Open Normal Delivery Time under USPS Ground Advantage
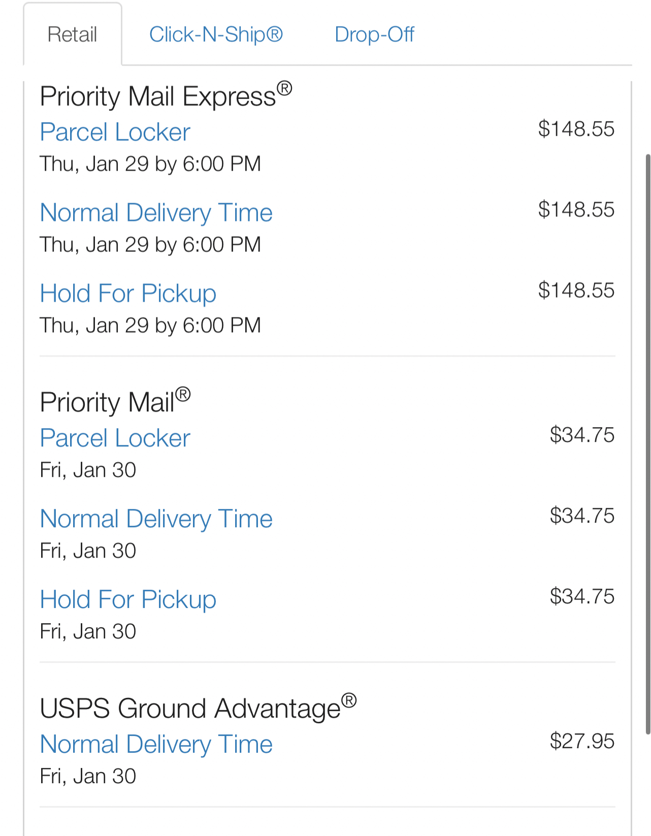Viewport: 651px width, 836px height. pos(156,744)
